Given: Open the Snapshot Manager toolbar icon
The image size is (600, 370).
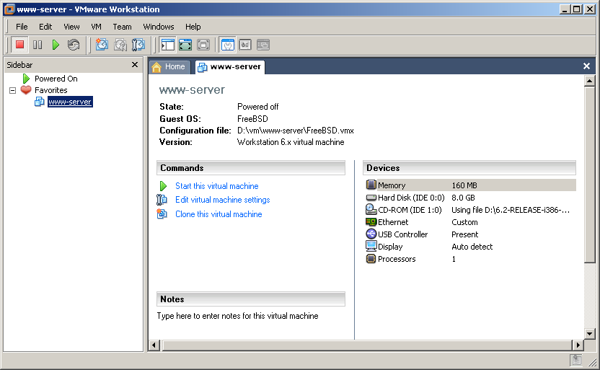Looking at the screenshot, I should [x=138, y=45].
